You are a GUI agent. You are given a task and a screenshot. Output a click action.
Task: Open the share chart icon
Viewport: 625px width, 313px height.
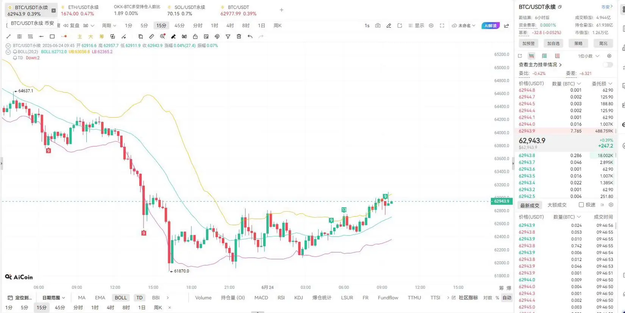[x=506, y=26]
